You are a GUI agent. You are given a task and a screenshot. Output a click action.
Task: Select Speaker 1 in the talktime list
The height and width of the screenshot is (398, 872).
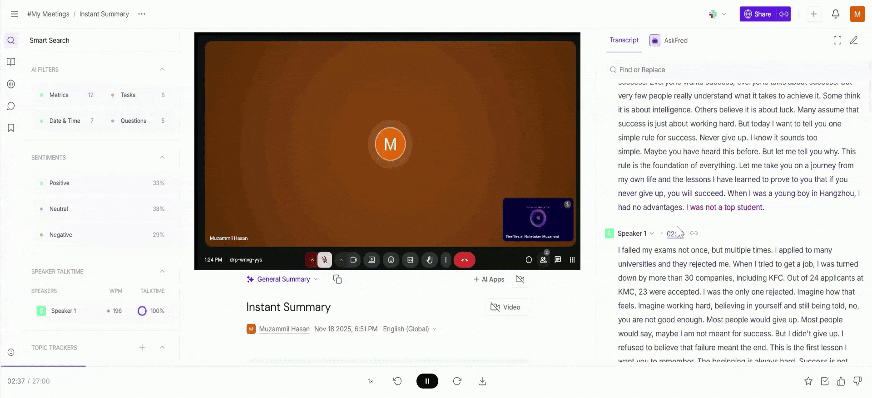click(63, 311)
